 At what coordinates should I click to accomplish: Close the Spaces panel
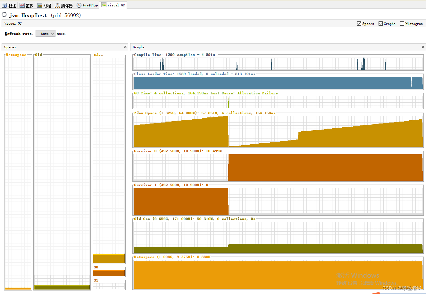(125, 47)
